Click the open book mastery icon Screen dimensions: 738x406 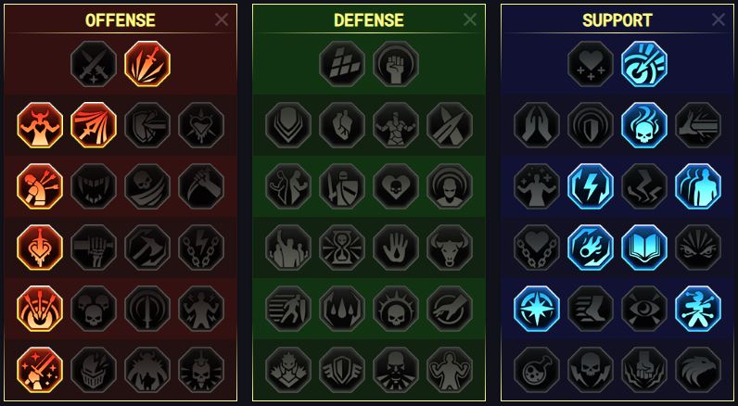[x=644, y=247]
